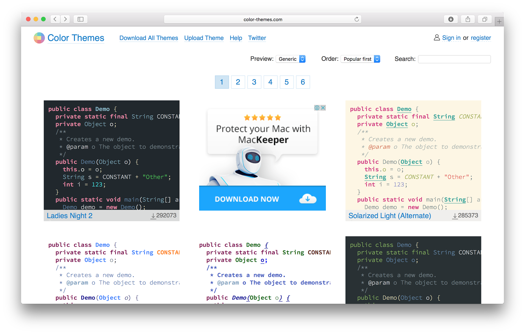Click the Color Themes logo icon

coord(39,38)
